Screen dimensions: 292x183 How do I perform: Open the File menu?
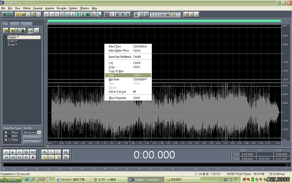(3, 8)
